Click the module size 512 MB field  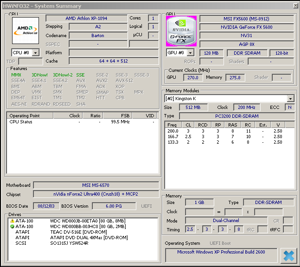193,107
